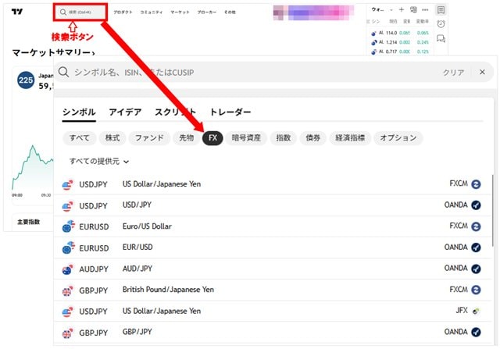Close the symbol search dialog with X

point(482,72)
